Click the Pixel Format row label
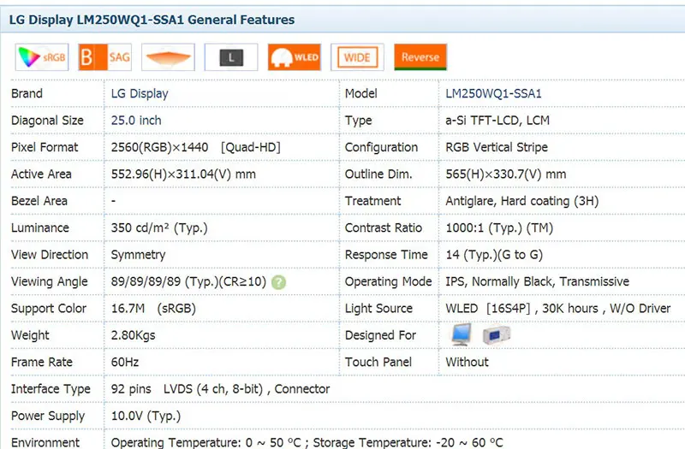This screenshot has width=685, height=449. coord(45,147)
